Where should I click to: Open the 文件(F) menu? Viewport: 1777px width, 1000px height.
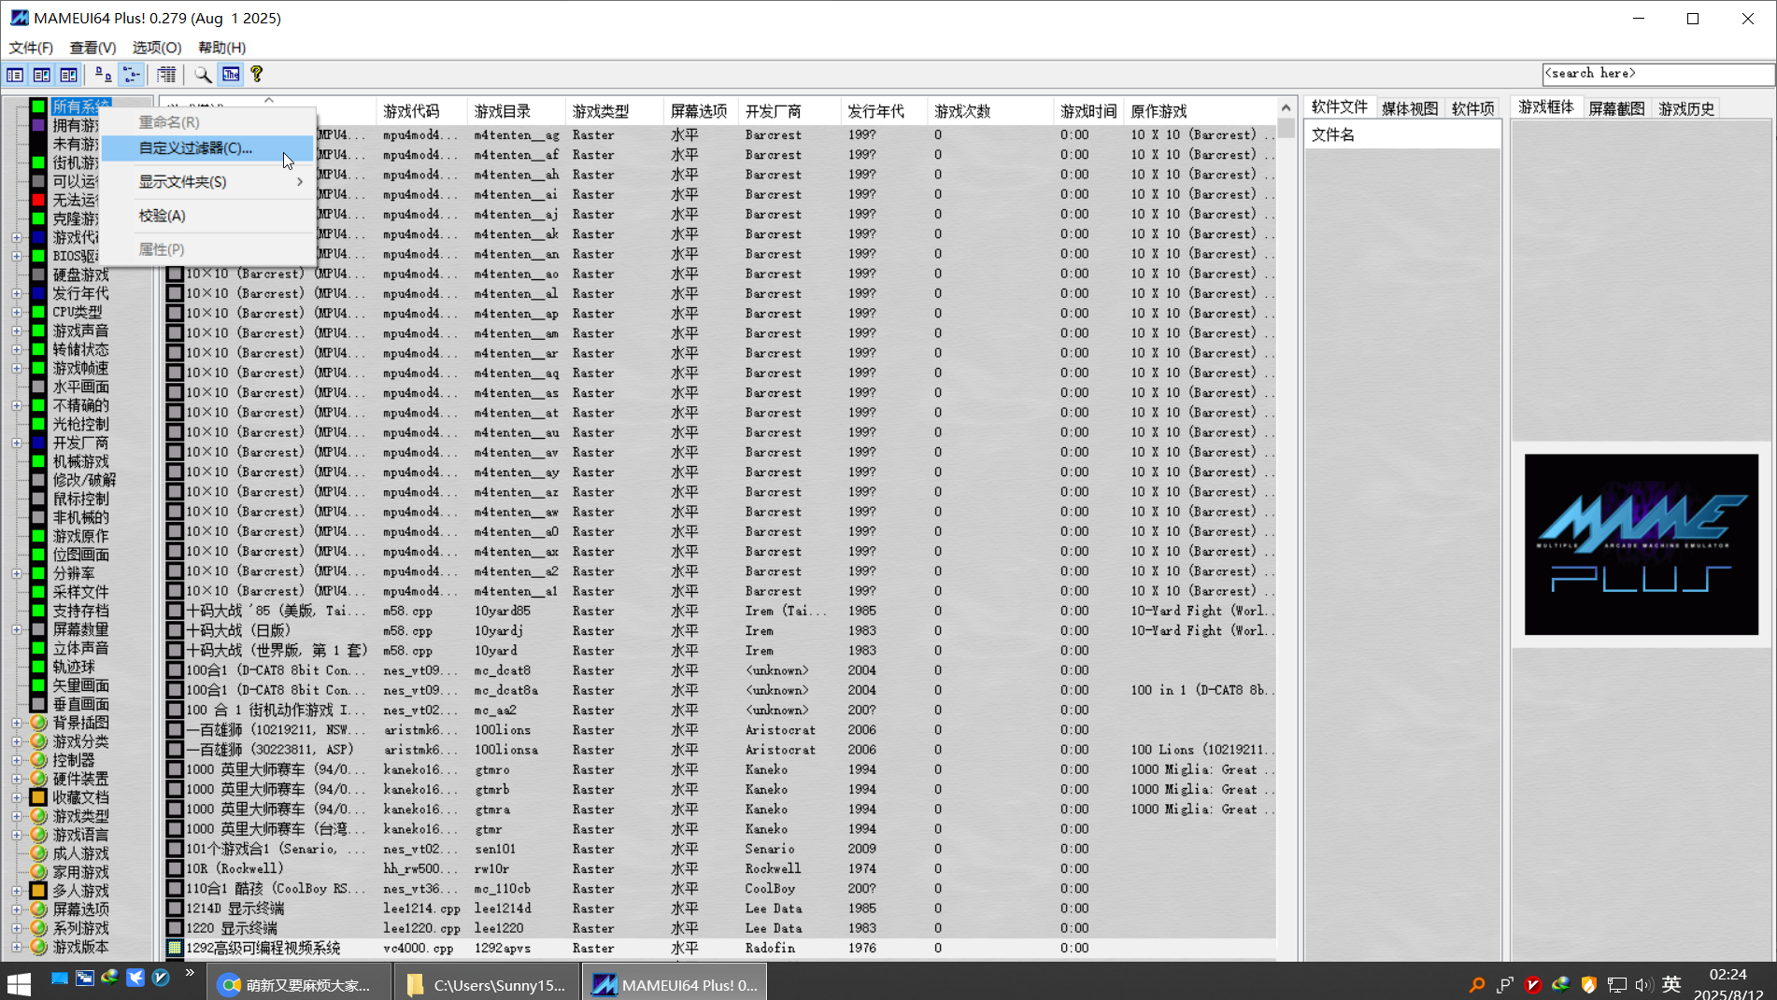click(31, 48)
